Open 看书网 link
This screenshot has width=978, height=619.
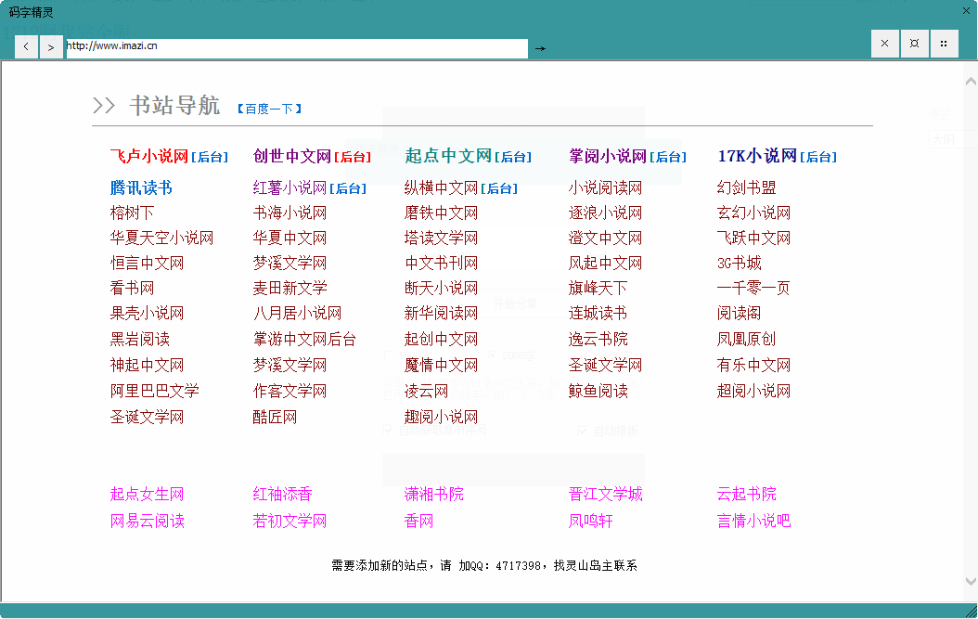(133, 289)
